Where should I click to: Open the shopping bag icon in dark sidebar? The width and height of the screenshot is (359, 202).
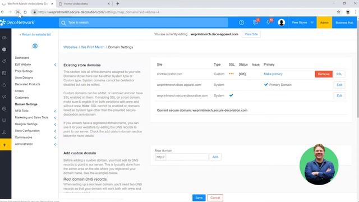[x=4, y=120]
